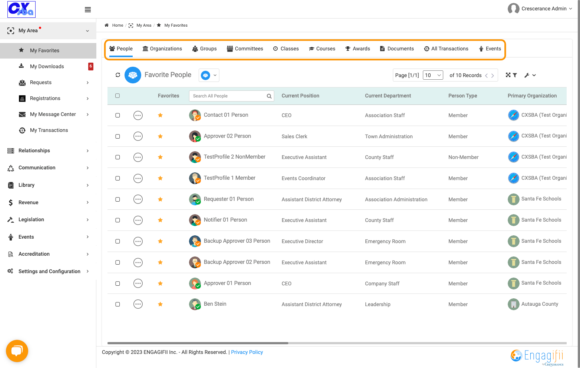Focus the Search All People field
The width and height of the screenshot is (580, 368).
[x=228, y=96]
